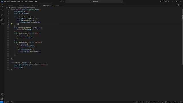
Task: Click the vertical editor scrollbar
Action: point(182,36)
